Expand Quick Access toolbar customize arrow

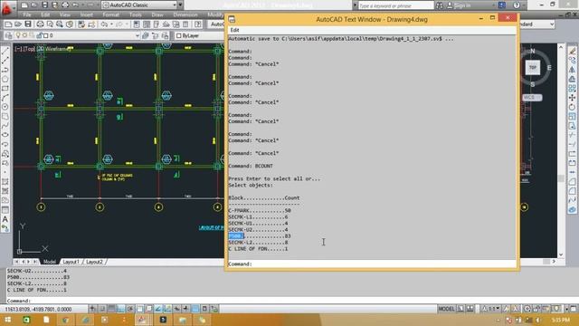(x=181, y=5)
